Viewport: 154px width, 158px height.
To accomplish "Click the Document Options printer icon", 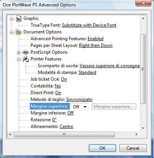I will 18,32.
